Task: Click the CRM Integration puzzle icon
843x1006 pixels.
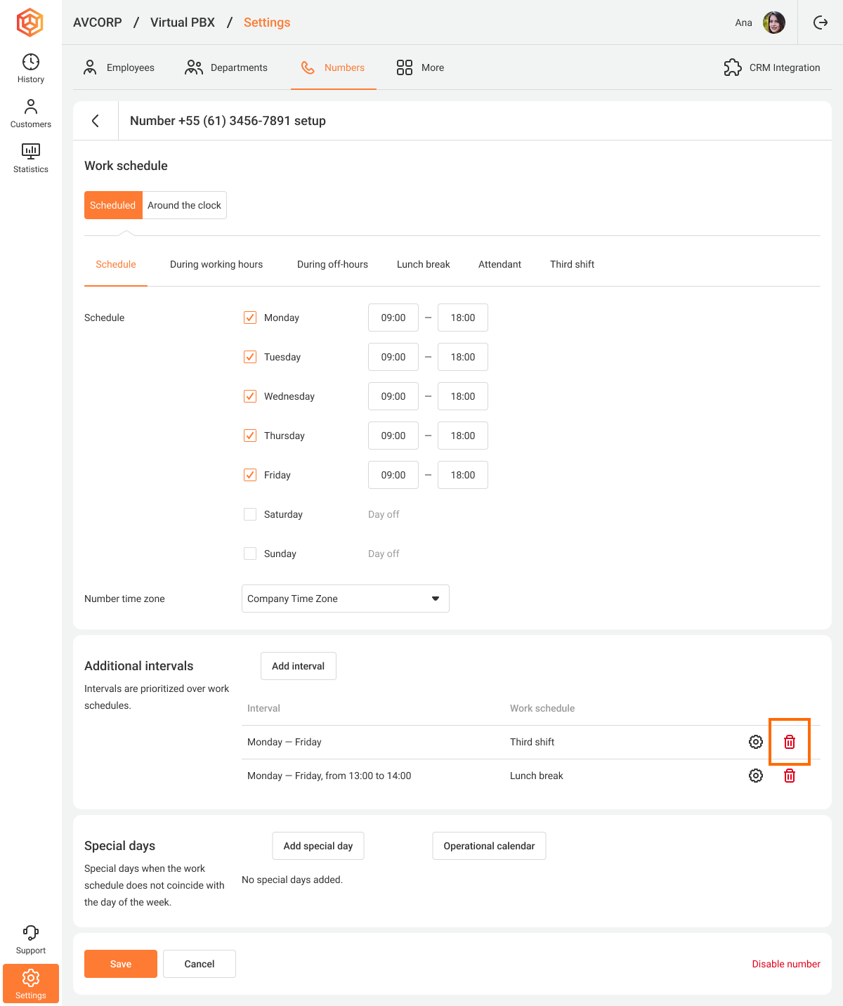Action: [733, 67]
